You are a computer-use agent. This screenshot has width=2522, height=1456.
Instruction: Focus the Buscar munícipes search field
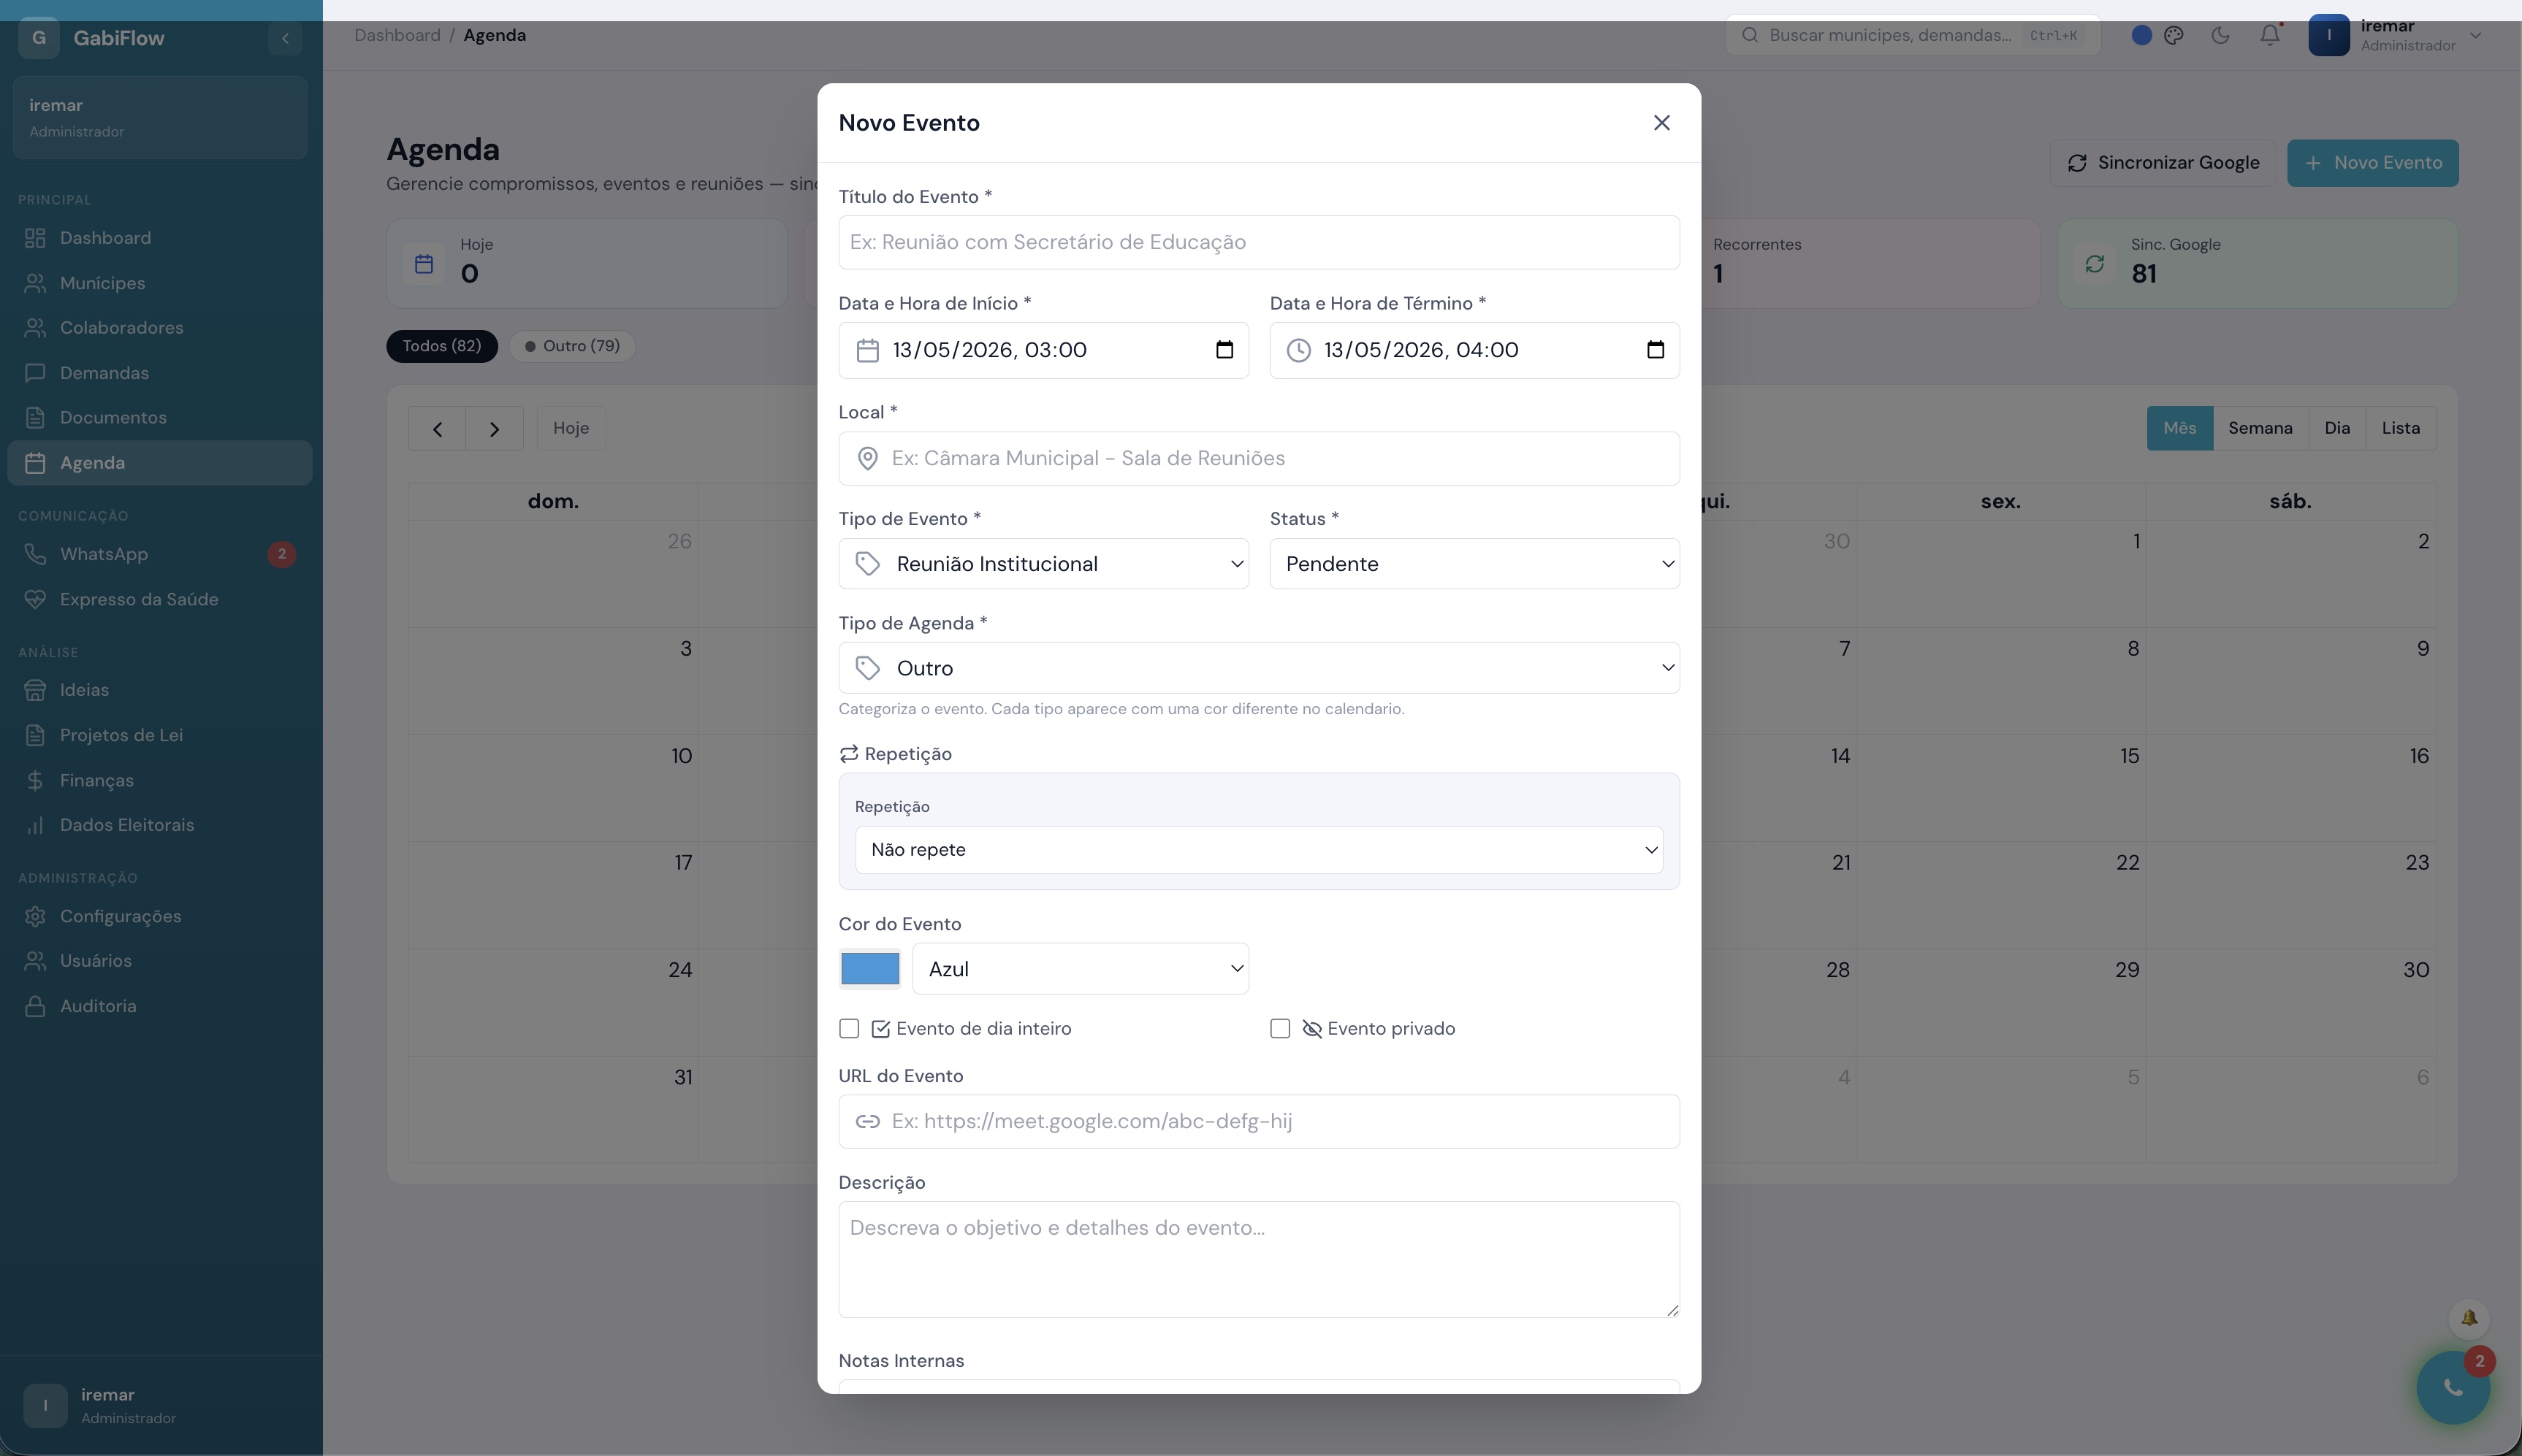(1913, 35)
